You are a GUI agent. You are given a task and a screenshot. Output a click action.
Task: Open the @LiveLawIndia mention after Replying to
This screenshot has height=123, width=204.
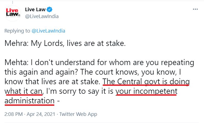coord(49,31)
